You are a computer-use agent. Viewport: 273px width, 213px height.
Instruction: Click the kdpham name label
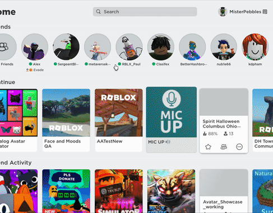(255, 64)
